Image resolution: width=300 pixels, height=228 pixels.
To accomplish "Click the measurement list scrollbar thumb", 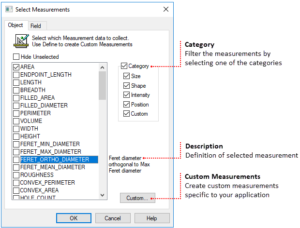I will point(102,84).
